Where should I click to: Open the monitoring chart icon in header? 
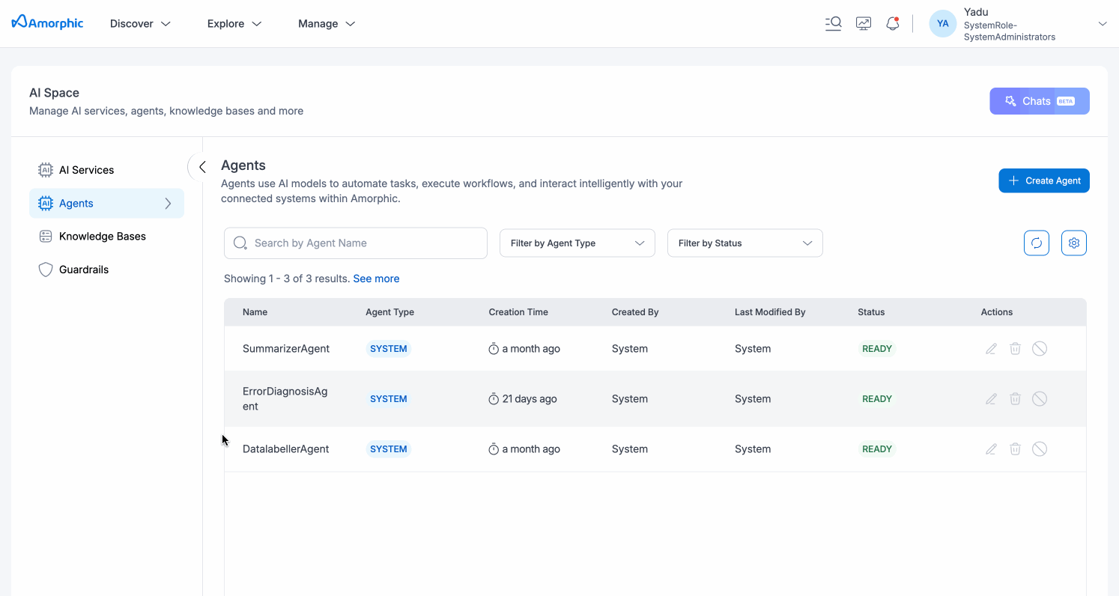864,23
